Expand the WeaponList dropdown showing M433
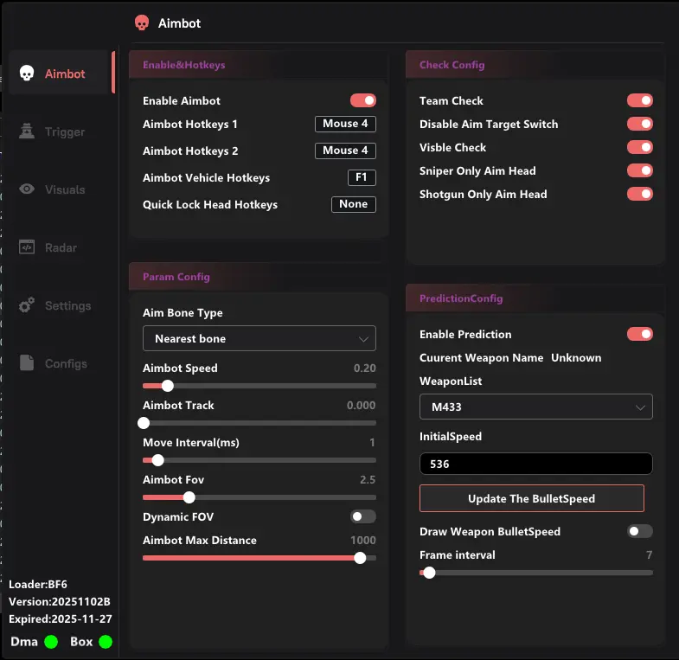This screenshot has height=660, width=679. [x=535, y=407]
